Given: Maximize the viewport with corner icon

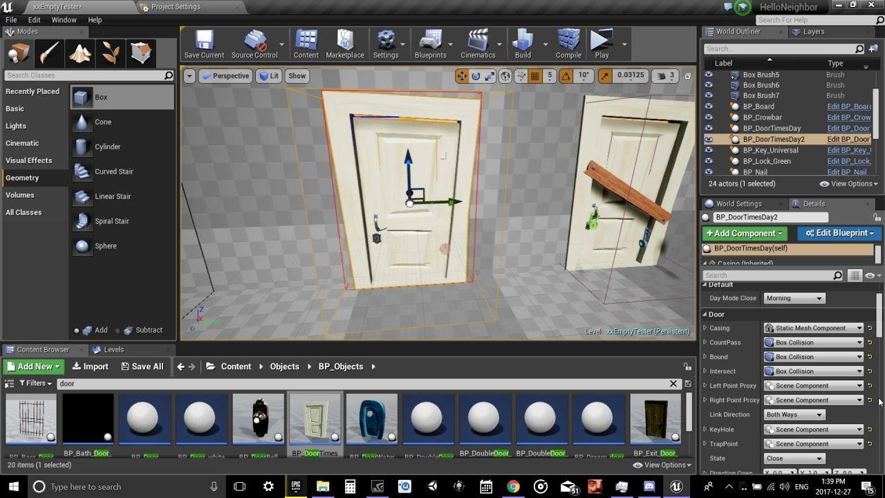Looking at the screenshot, I should tap(687, 76).
